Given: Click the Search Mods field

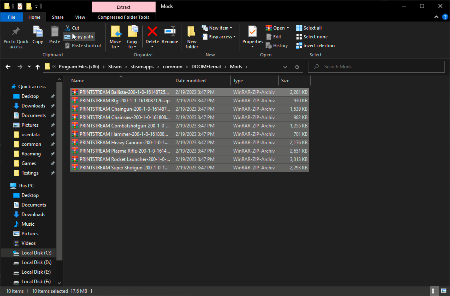Looking at the screenshot, I should pos(376,67).
